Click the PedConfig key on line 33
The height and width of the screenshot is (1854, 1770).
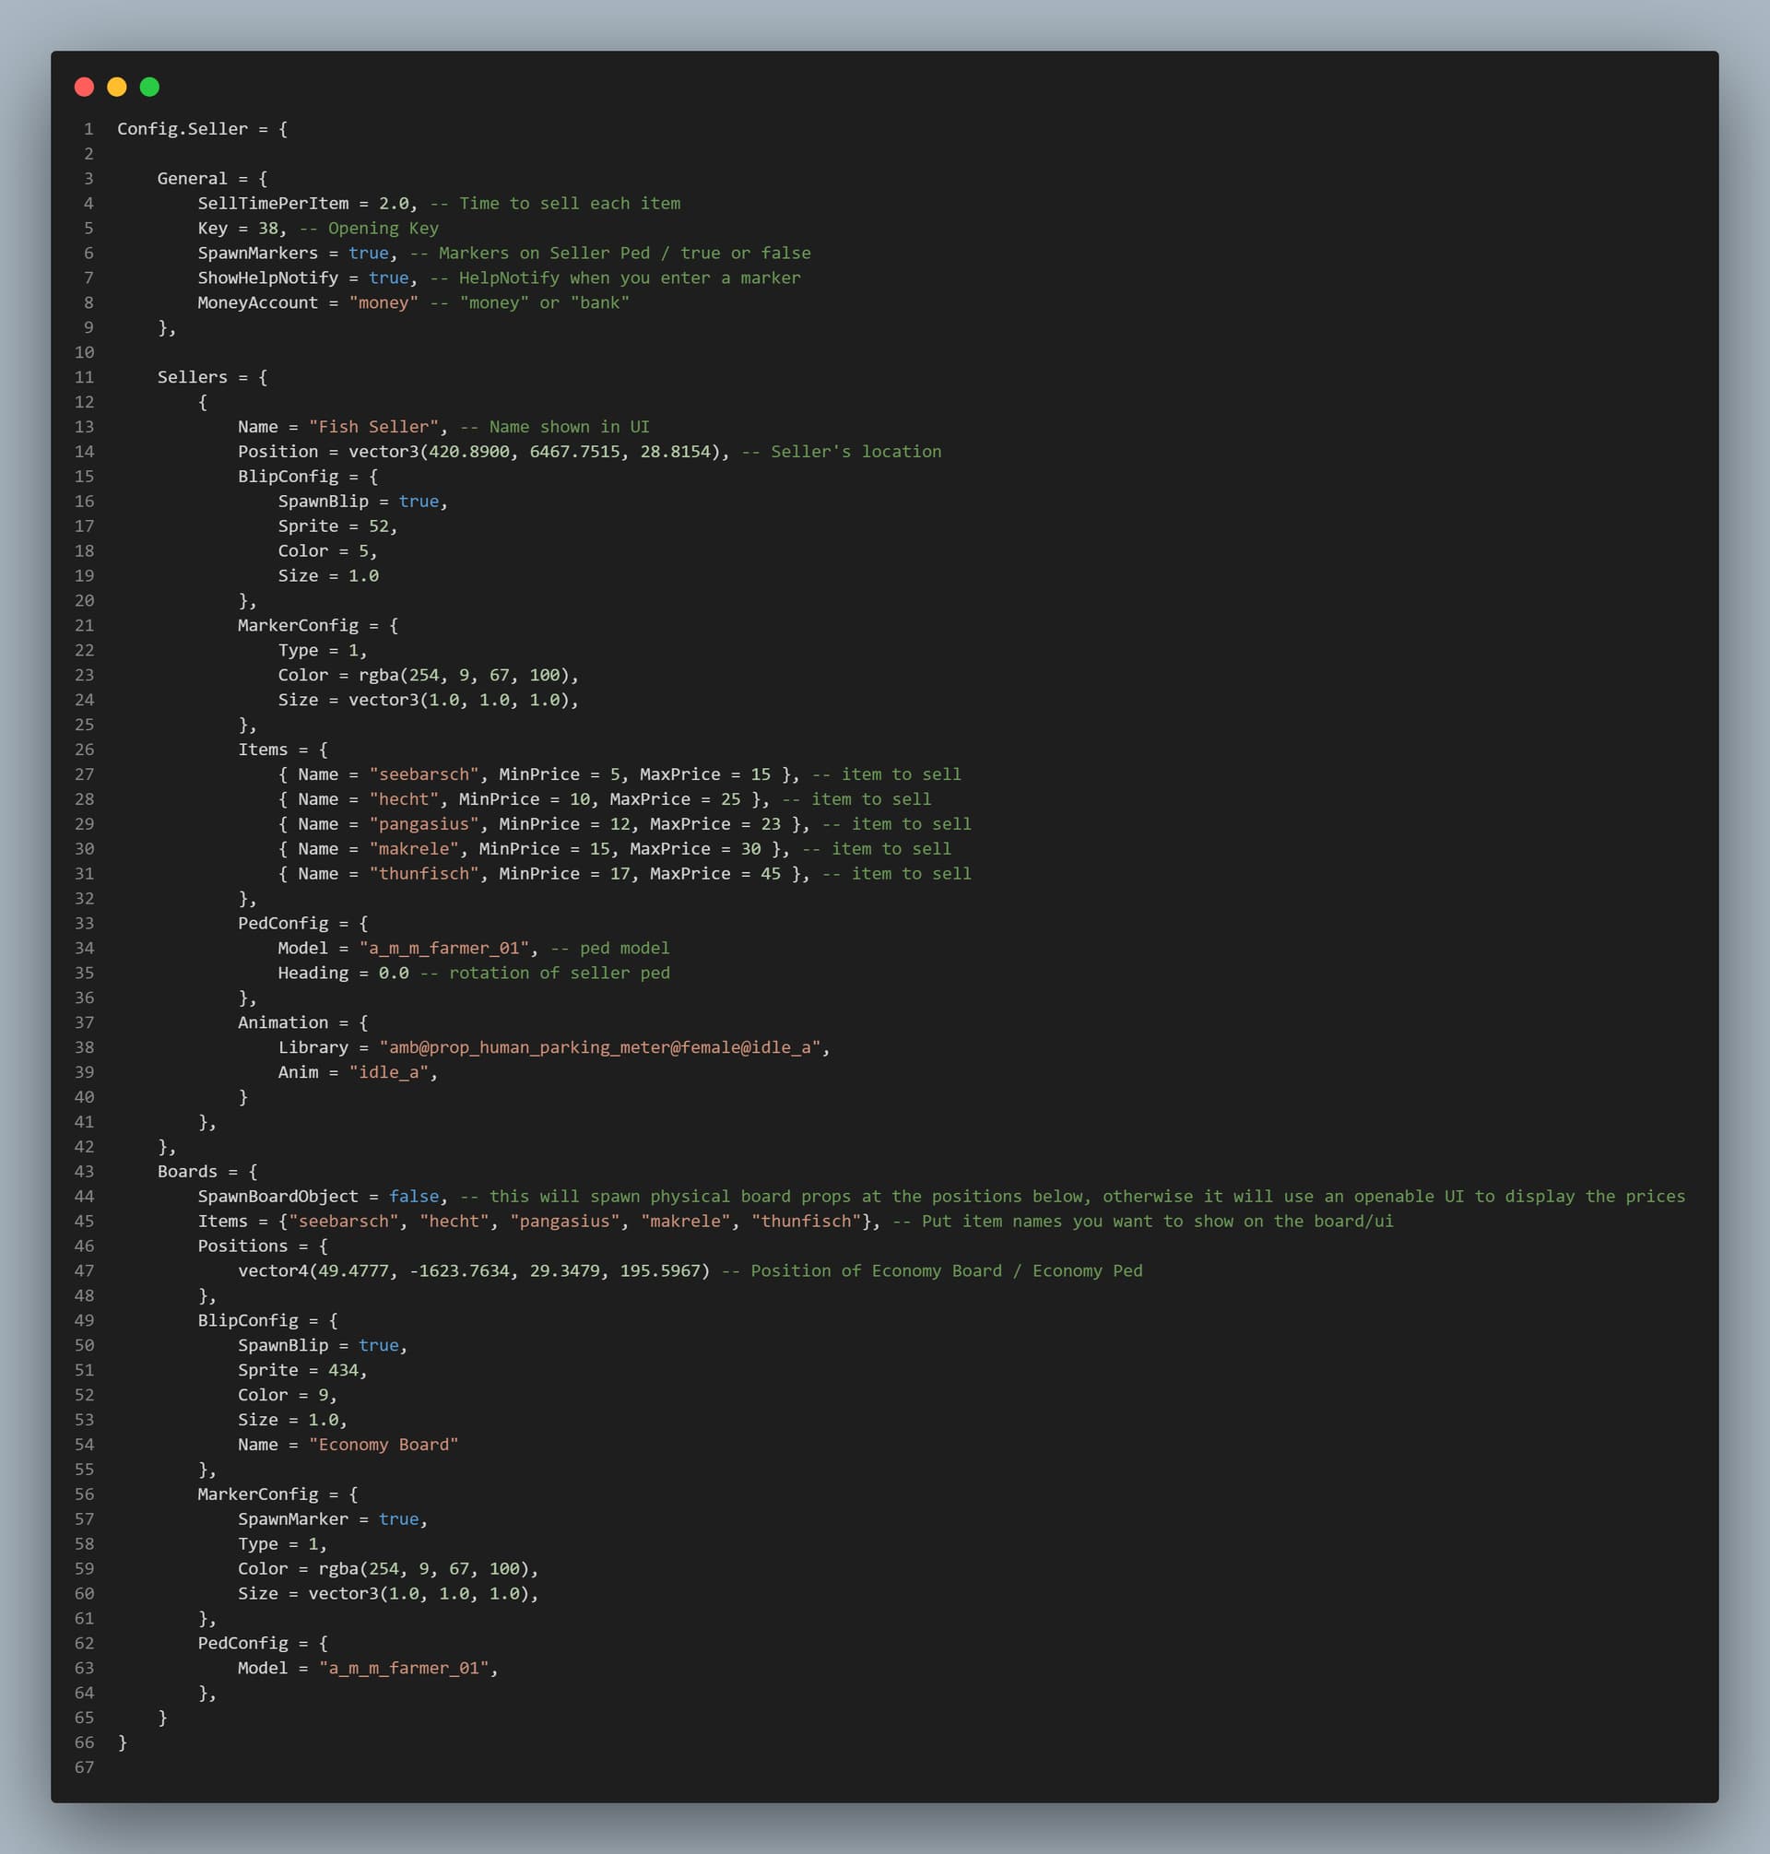(283, 923)
